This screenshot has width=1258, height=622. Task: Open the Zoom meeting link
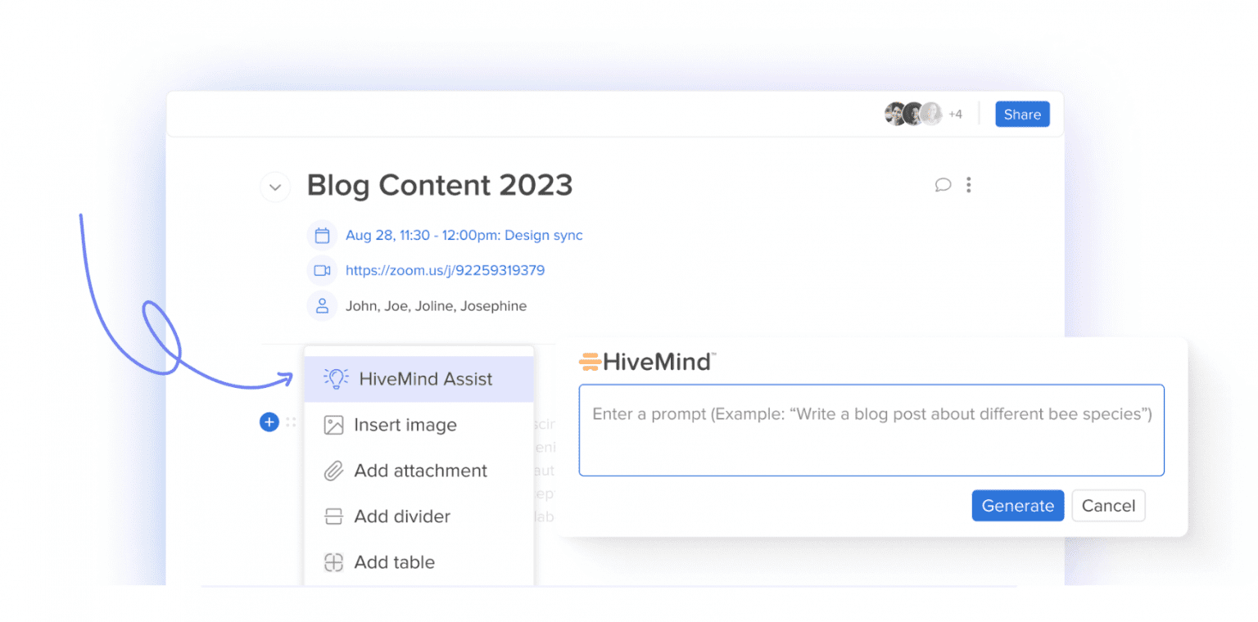pos(445,270)
